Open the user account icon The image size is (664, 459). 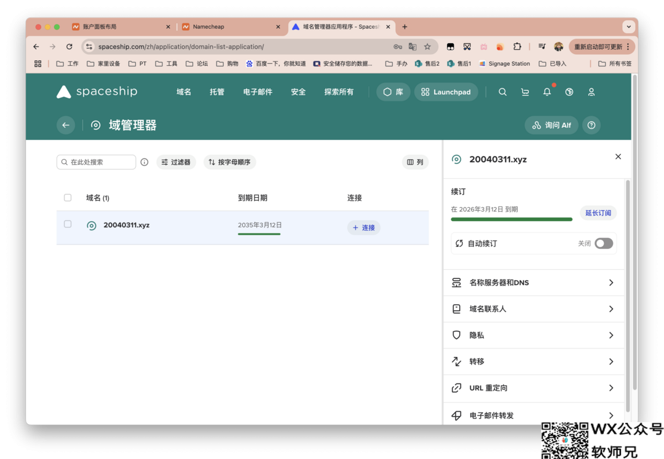tap(591, 92)
